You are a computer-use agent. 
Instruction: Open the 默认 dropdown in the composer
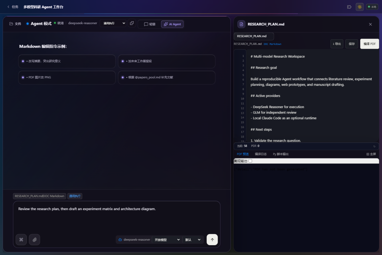(193, 240)
